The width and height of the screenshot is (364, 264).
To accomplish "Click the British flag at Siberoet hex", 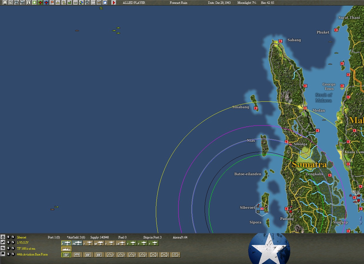I will coord(262,209).
